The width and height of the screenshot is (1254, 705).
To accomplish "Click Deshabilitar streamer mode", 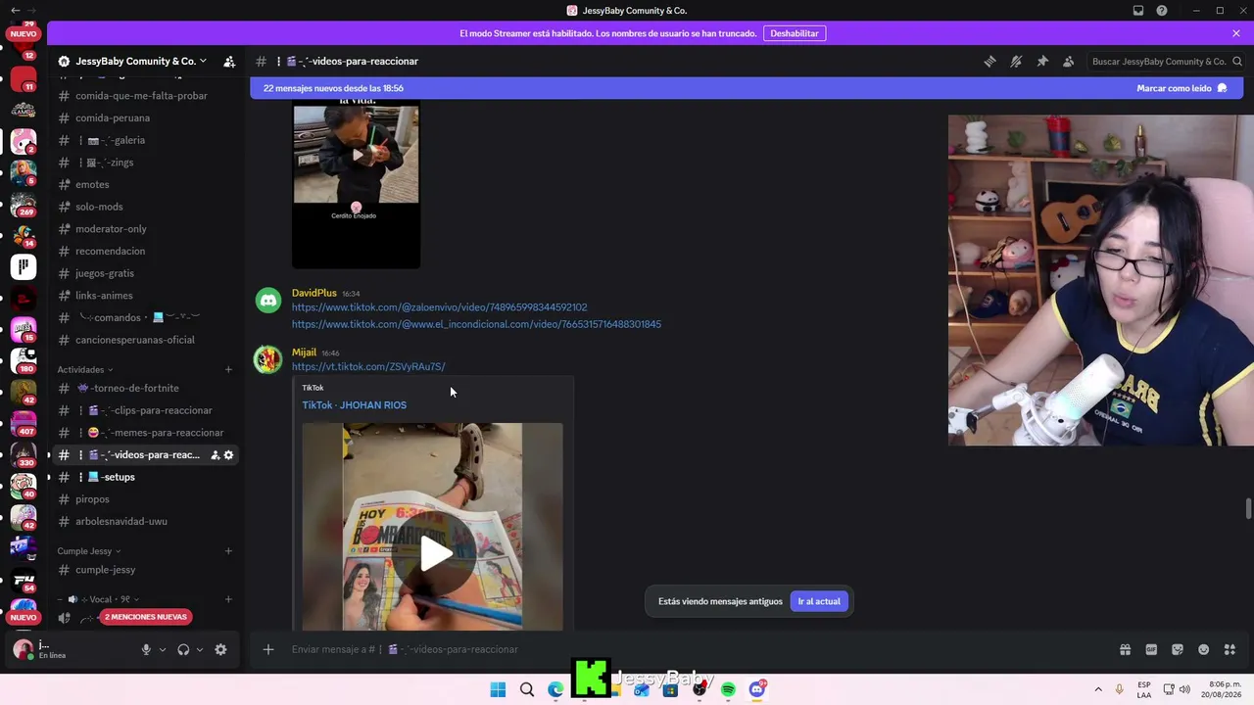I will pyautogui.click(x=795, y=33).
